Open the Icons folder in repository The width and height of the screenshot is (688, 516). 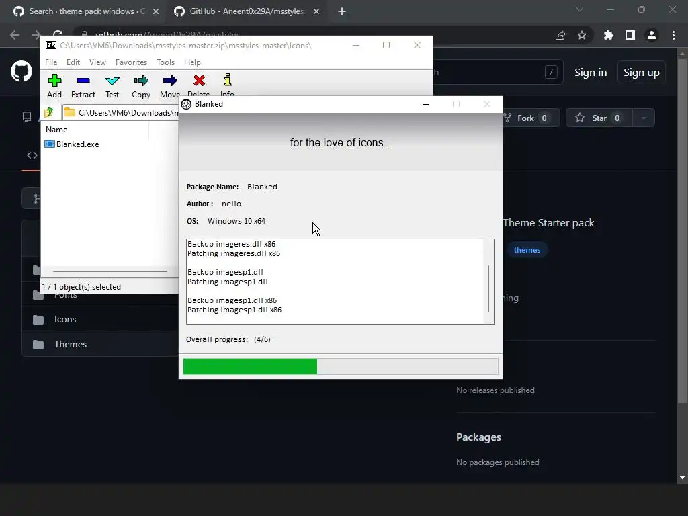(x=65, y=319)
